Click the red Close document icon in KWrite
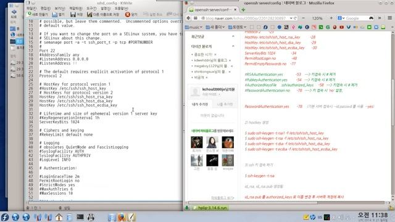This screenshot has height=222, width=395. [128, 14]
